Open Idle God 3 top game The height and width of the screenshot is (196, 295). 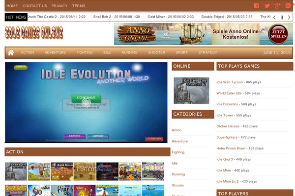click(x=225, y=159)
